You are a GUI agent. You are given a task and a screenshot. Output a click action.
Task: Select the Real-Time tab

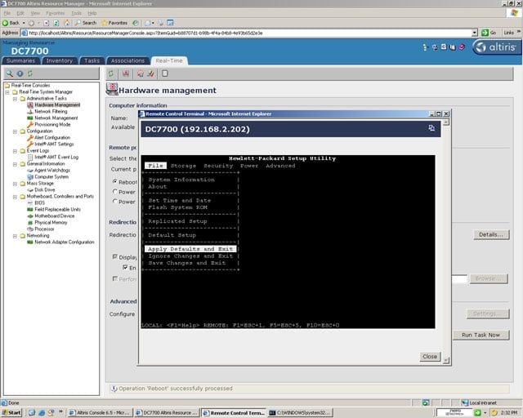pyautogui.click(x=169, y=60)
